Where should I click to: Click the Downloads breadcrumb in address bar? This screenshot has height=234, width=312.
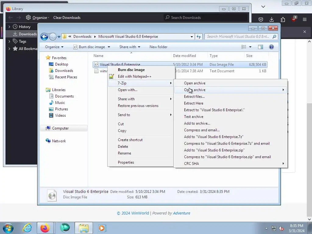click(82, 37)
